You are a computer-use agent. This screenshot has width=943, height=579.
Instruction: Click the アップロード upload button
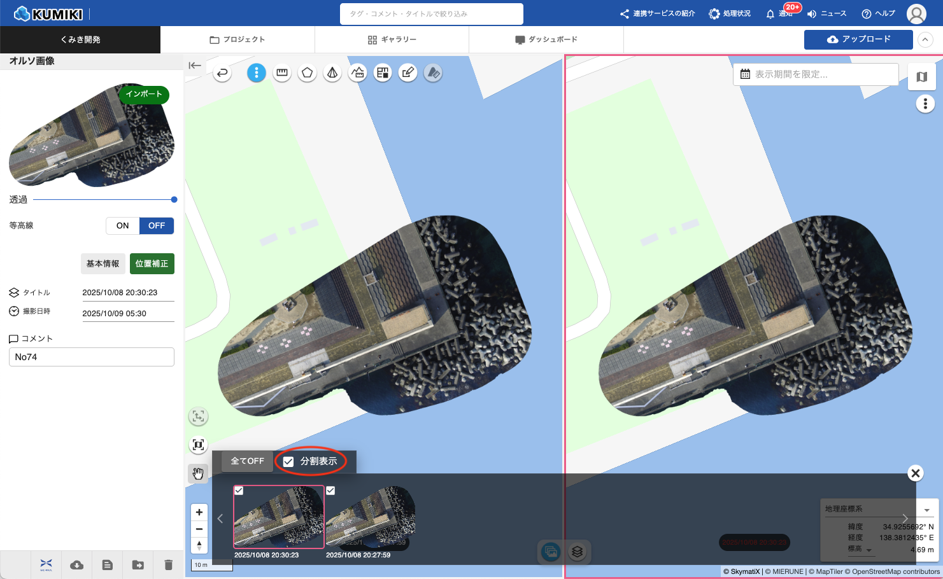(858, 39)
